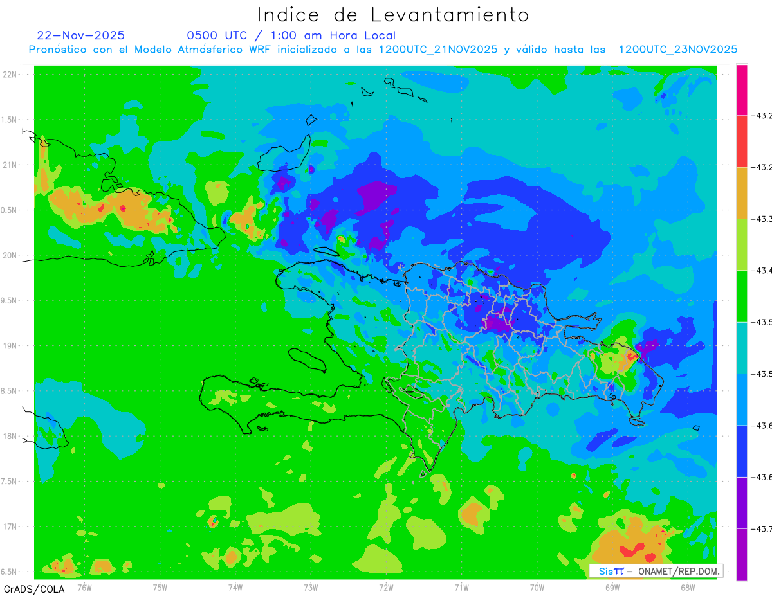Click the red swatch in the colorbar

point(742,141)
